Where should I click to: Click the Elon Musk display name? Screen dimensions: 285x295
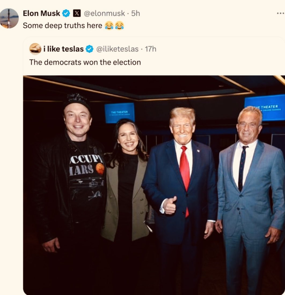tap(41, 13)
